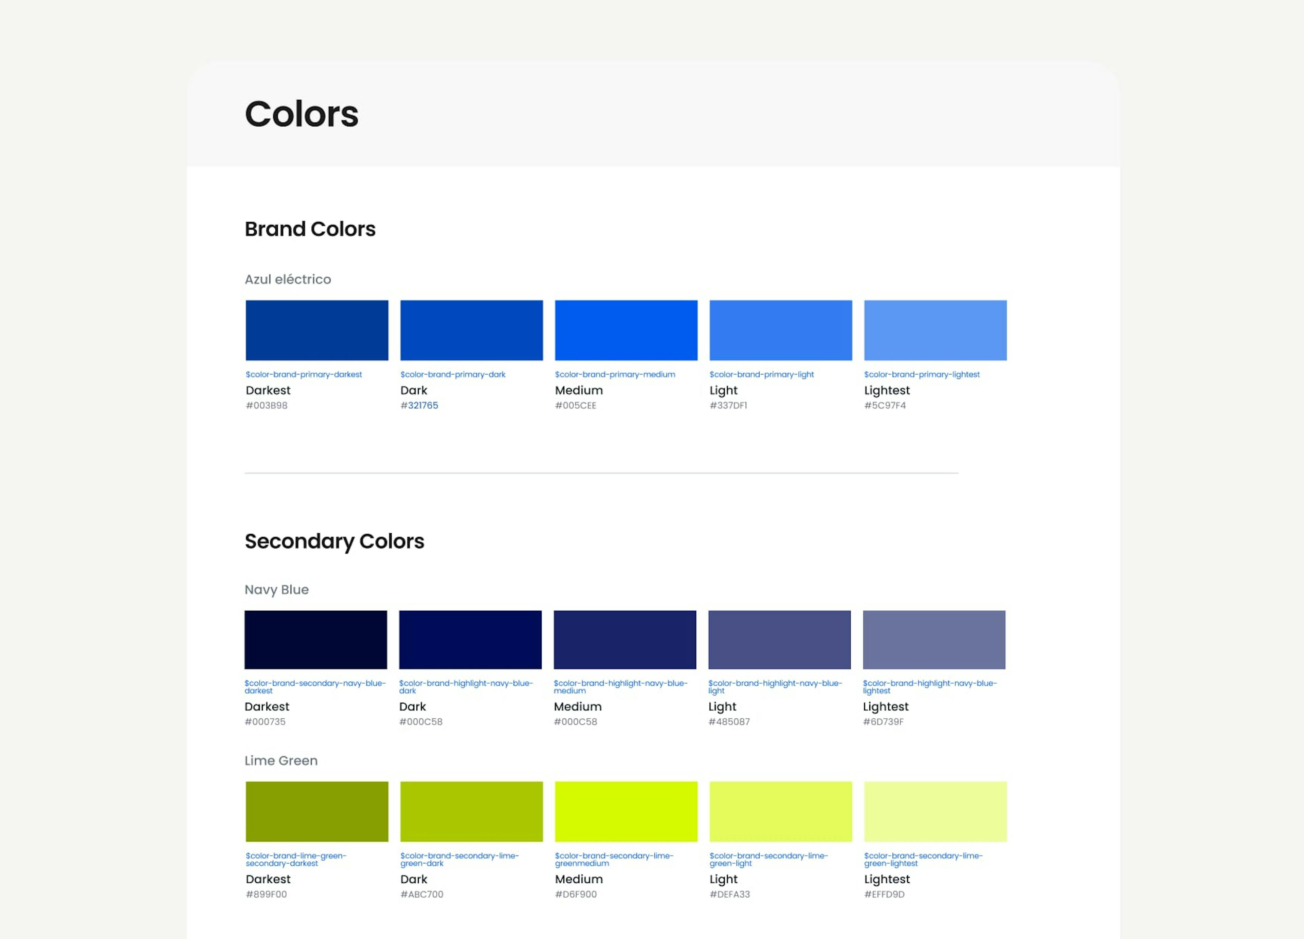Click the Lightest swatch in the Azul eléctrico row
This screenshot has height=939, width=1304.
[x=935, y=330]
